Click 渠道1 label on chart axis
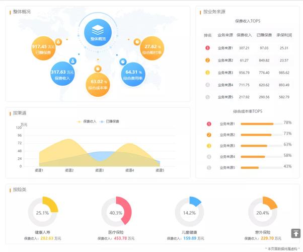 [x=39, y=170]
